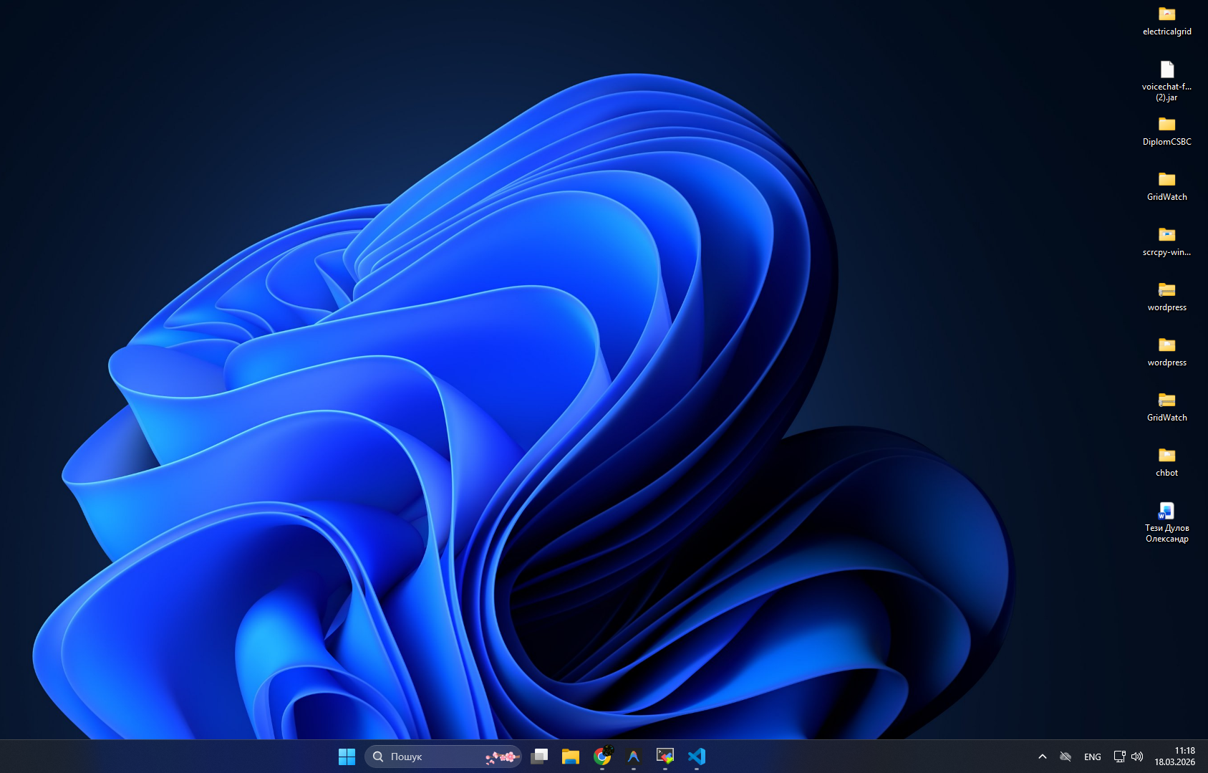Open Task View from the taskbar

tap(539, 757)
